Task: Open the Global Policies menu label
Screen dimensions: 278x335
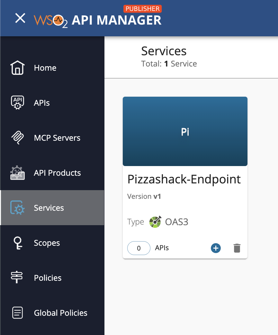Action: [x=61, y=313]
